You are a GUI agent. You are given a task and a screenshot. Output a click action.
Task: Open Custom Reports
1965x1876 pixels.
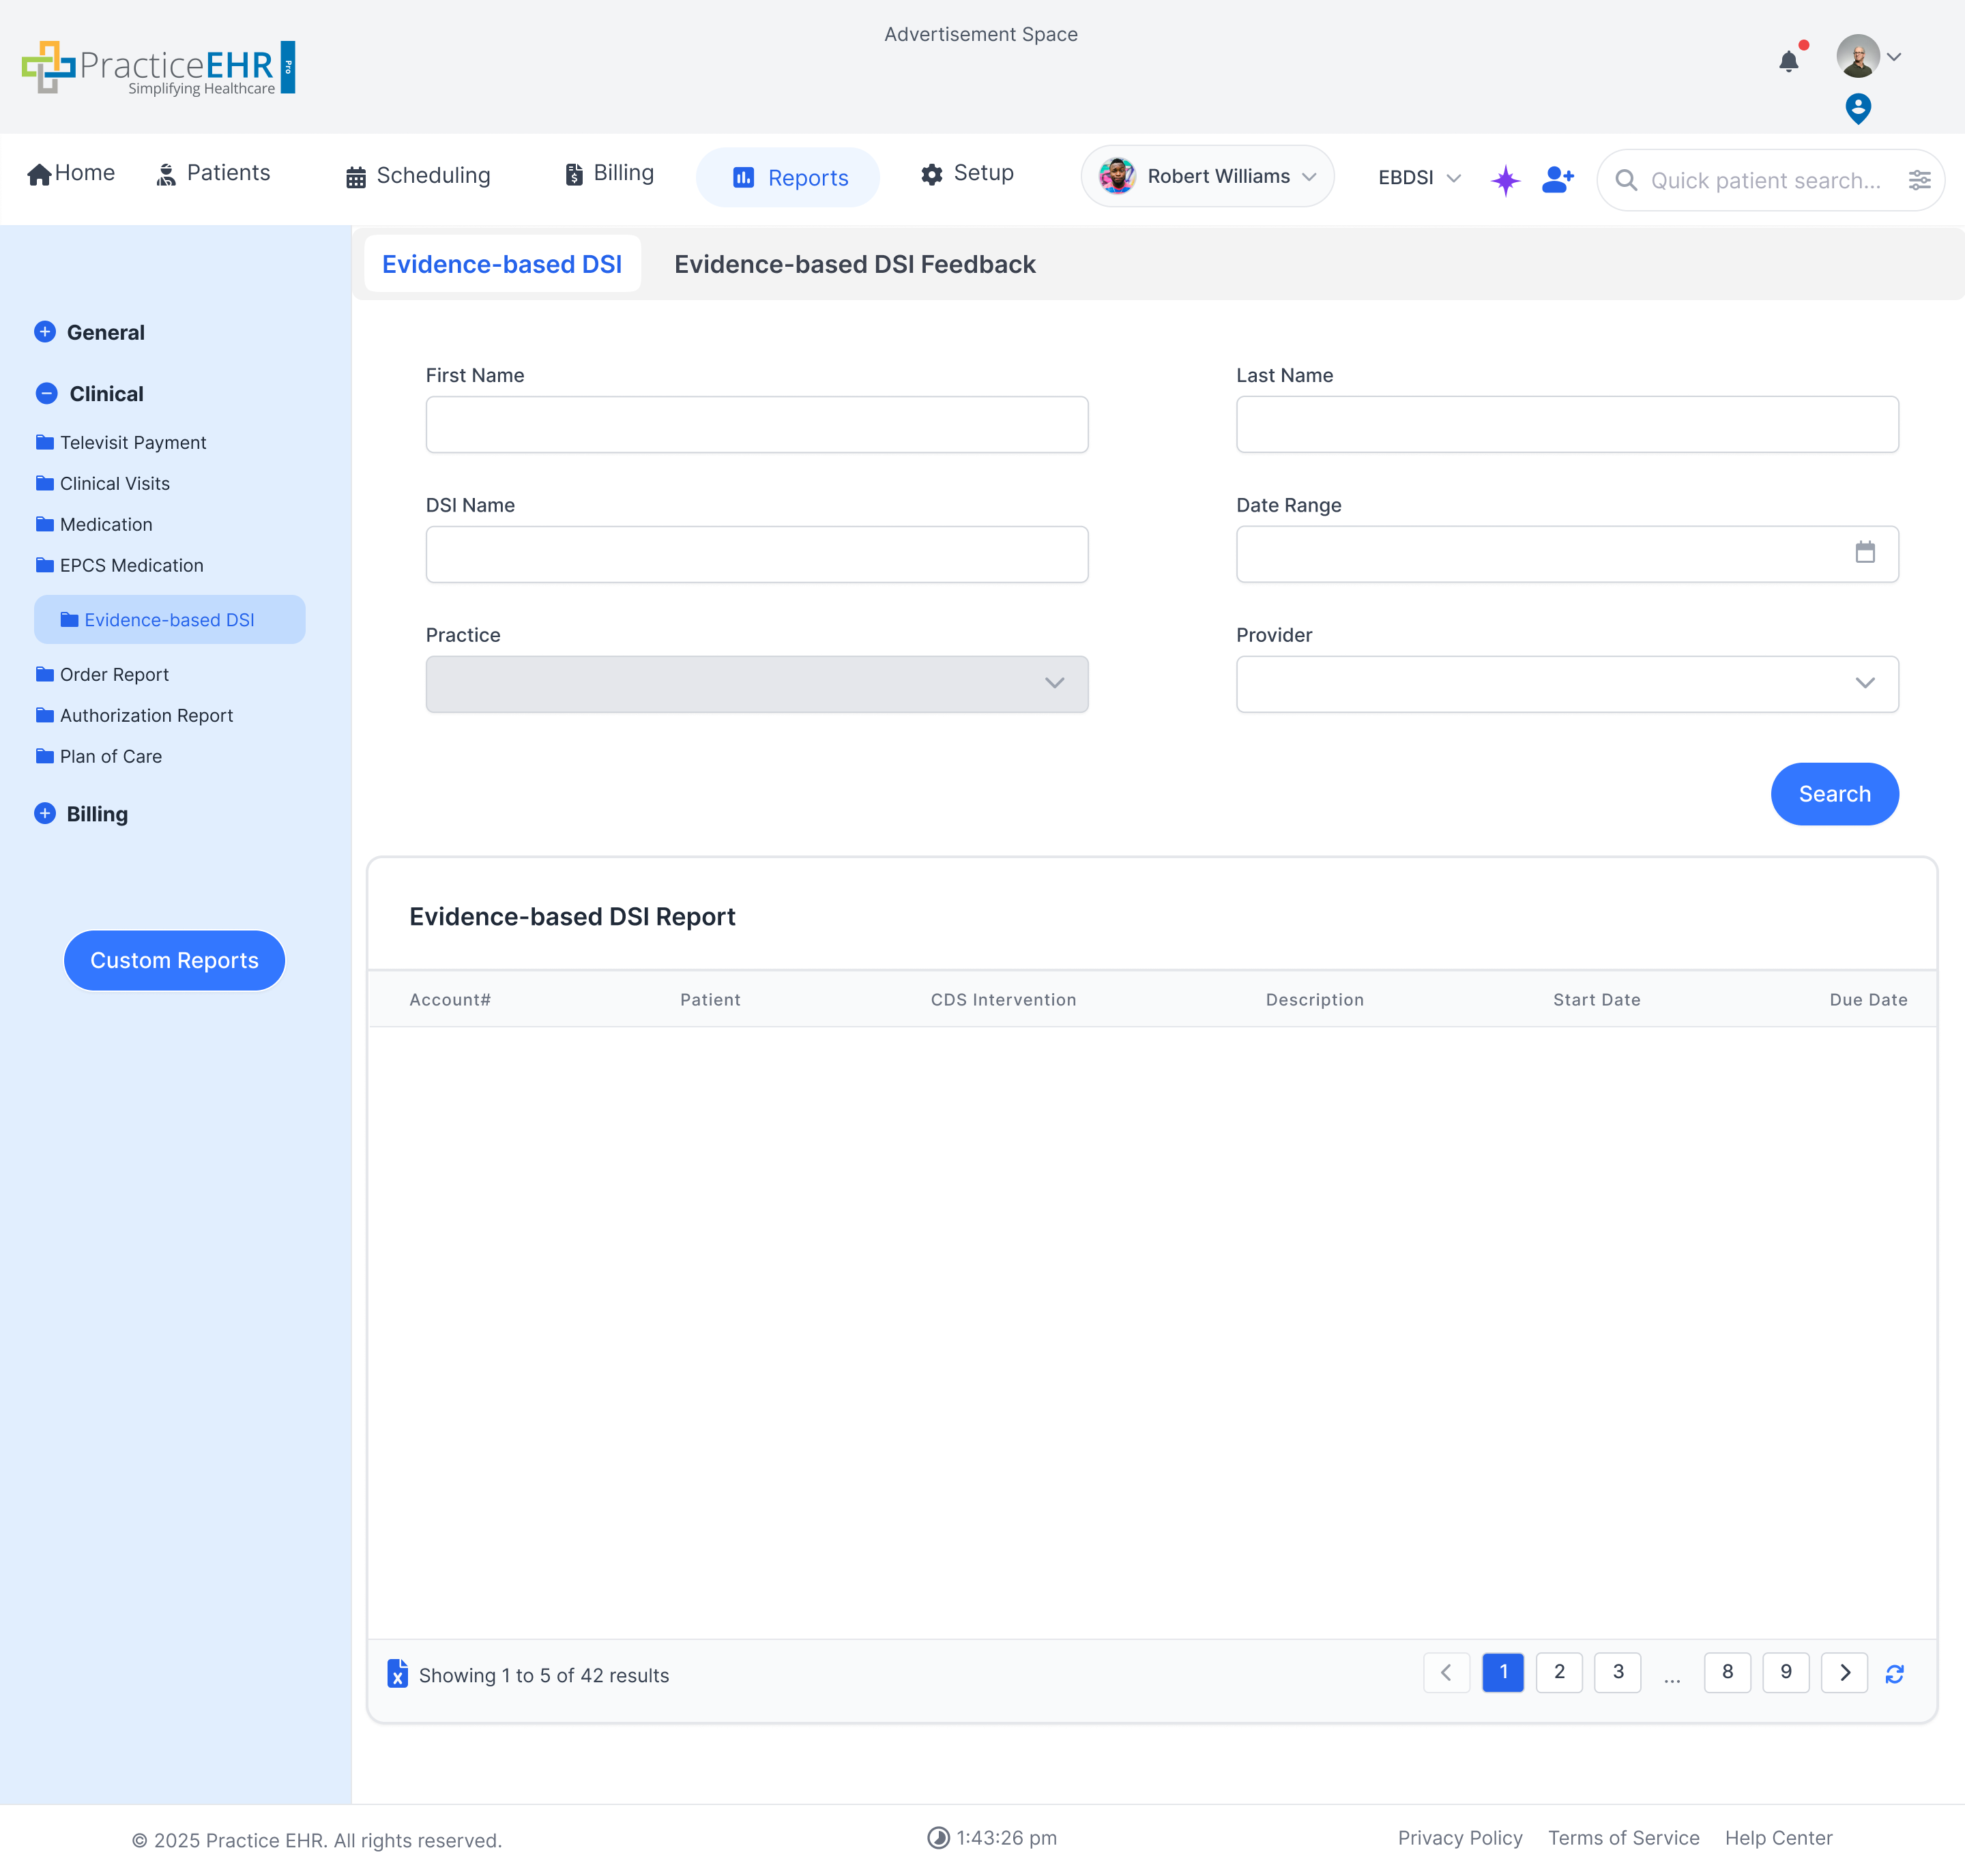(x=174, y=960)
